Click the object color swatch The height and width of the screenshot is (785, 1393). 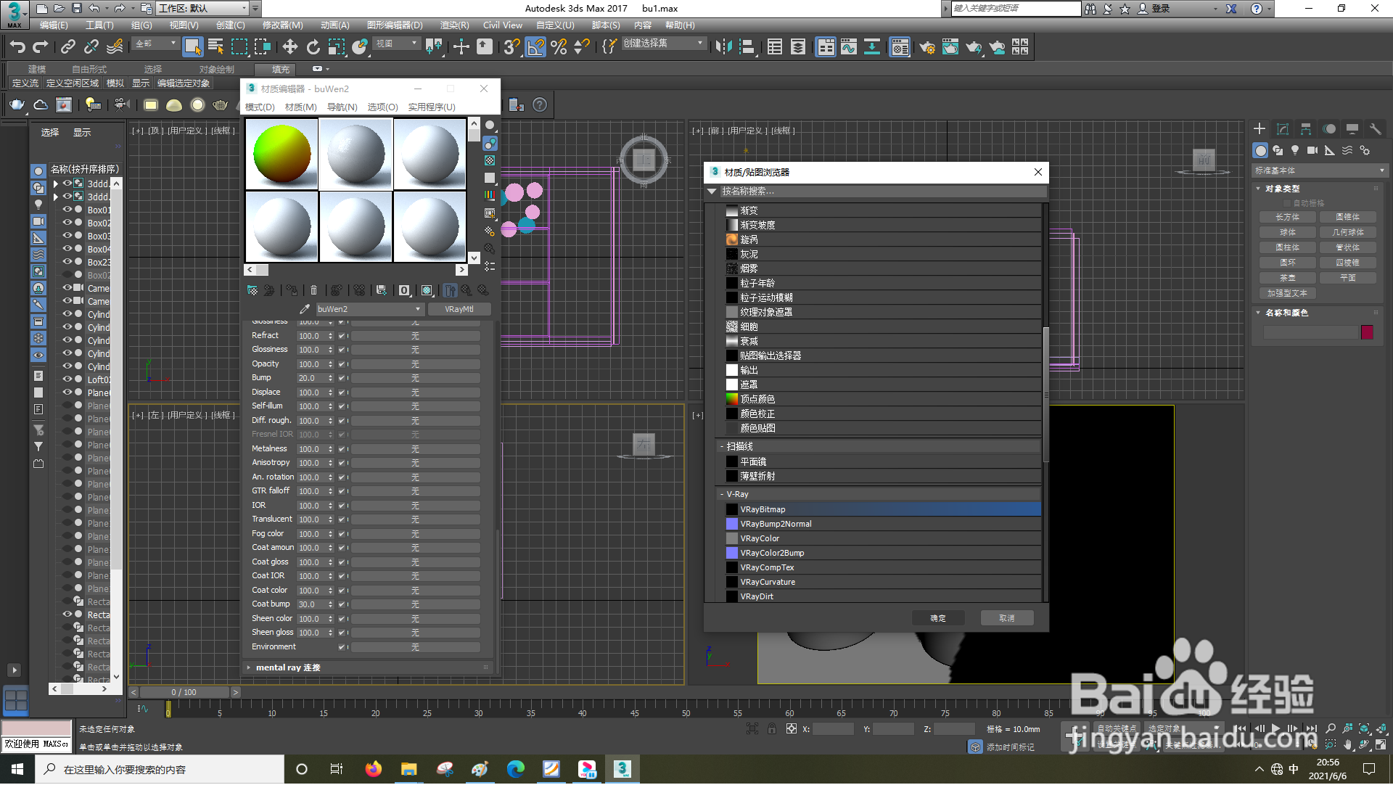tap(1367, 332)
